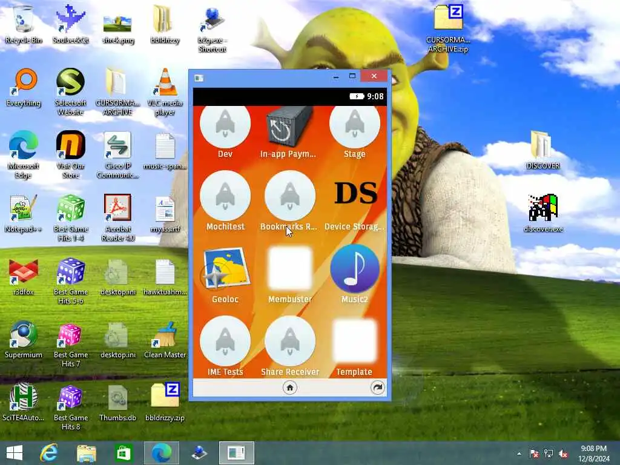The width and height of the screenshot is (620, 465).
Task: Select the music-span... file icon
Action: tap(165, 151)
